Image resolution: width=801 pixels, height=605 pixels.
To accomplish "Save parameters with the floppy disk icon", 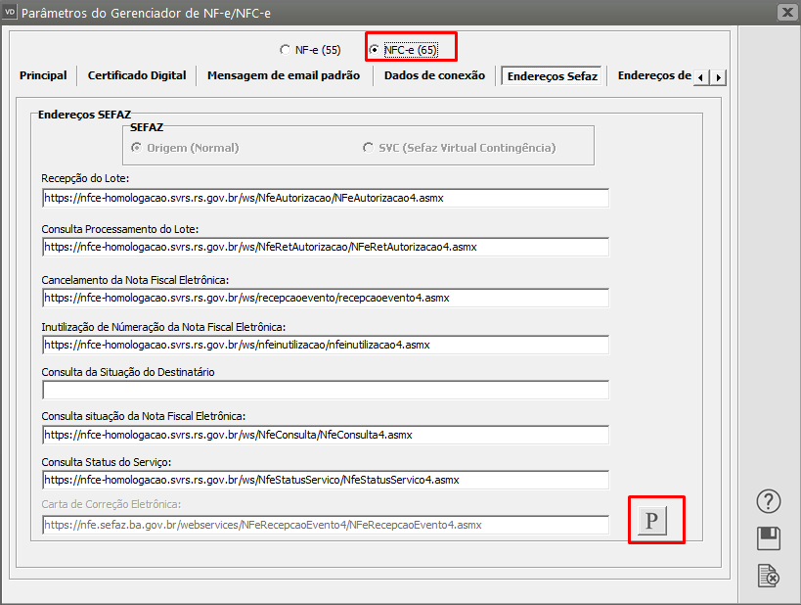I will 769,538.
